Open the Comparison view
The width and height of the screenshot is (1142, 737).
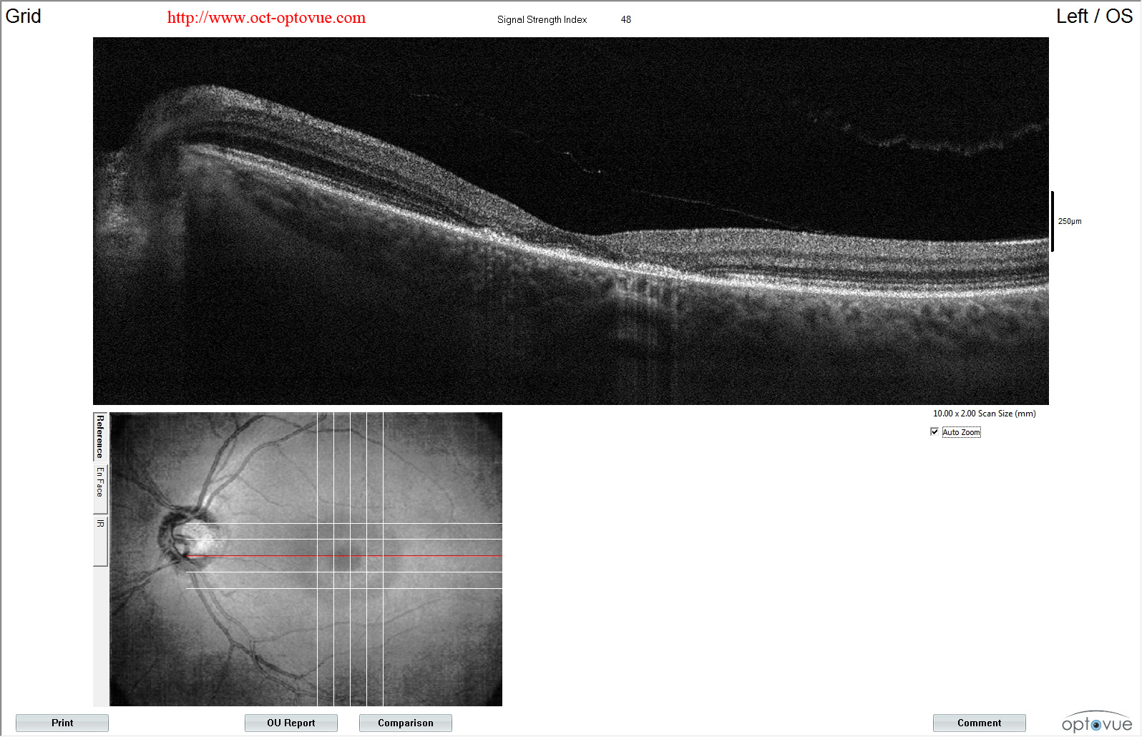[405, 723]
